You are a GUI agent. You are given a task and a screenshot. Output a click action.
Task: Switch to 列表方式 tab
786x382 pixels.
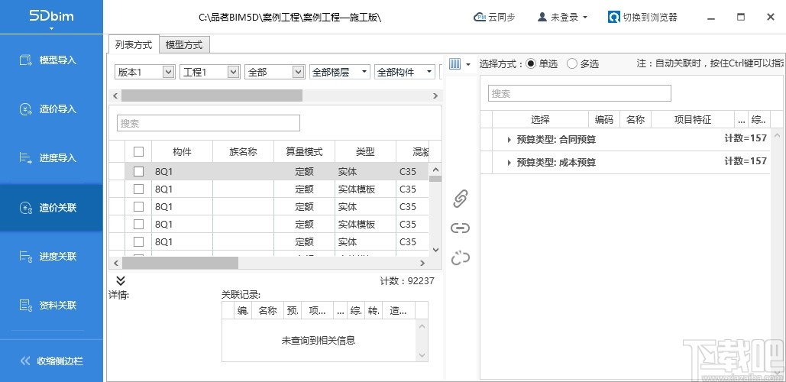134,44
